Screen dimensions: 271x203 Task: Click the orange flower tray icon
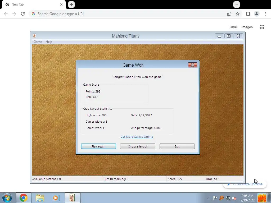coord(262,198)
